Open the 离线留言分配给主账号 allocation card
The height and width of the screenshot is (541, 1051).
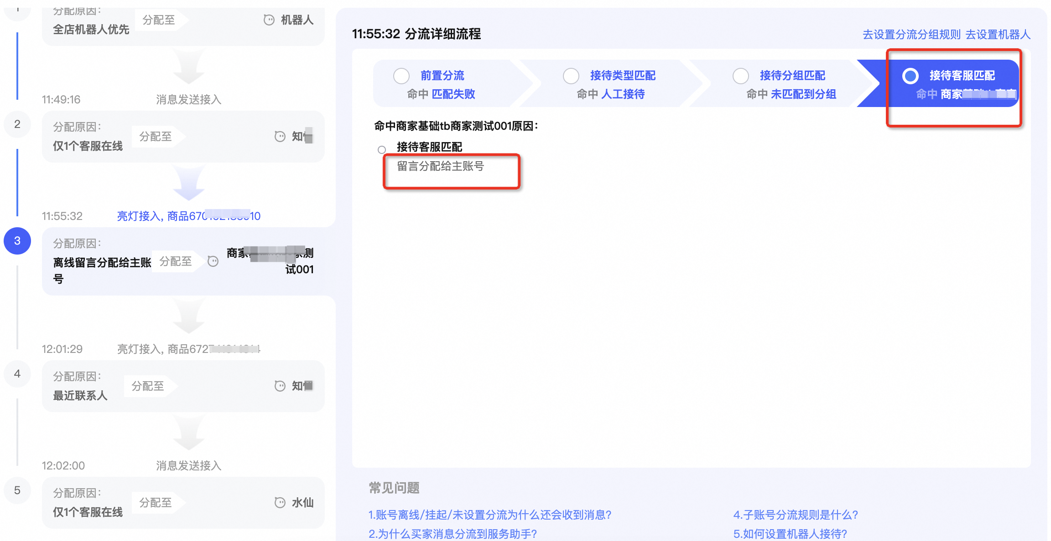pyautogui.click(x=183, y=261)
